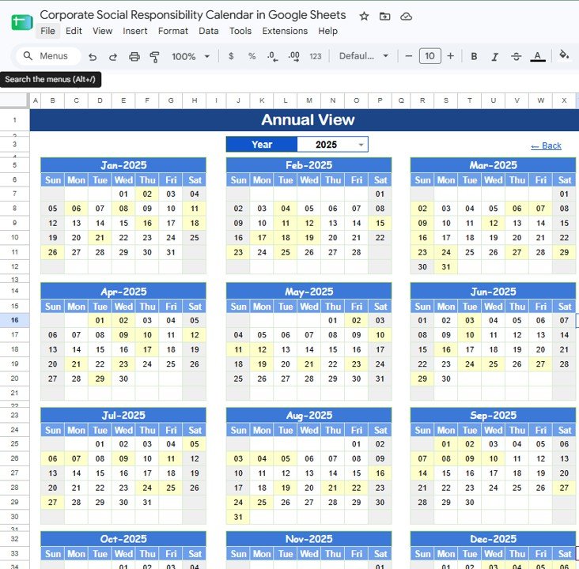
Task: Click May date 21
Action: (309, 364)
